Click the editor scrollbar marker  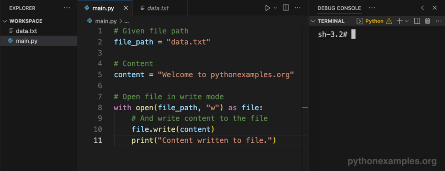point(305,107)
